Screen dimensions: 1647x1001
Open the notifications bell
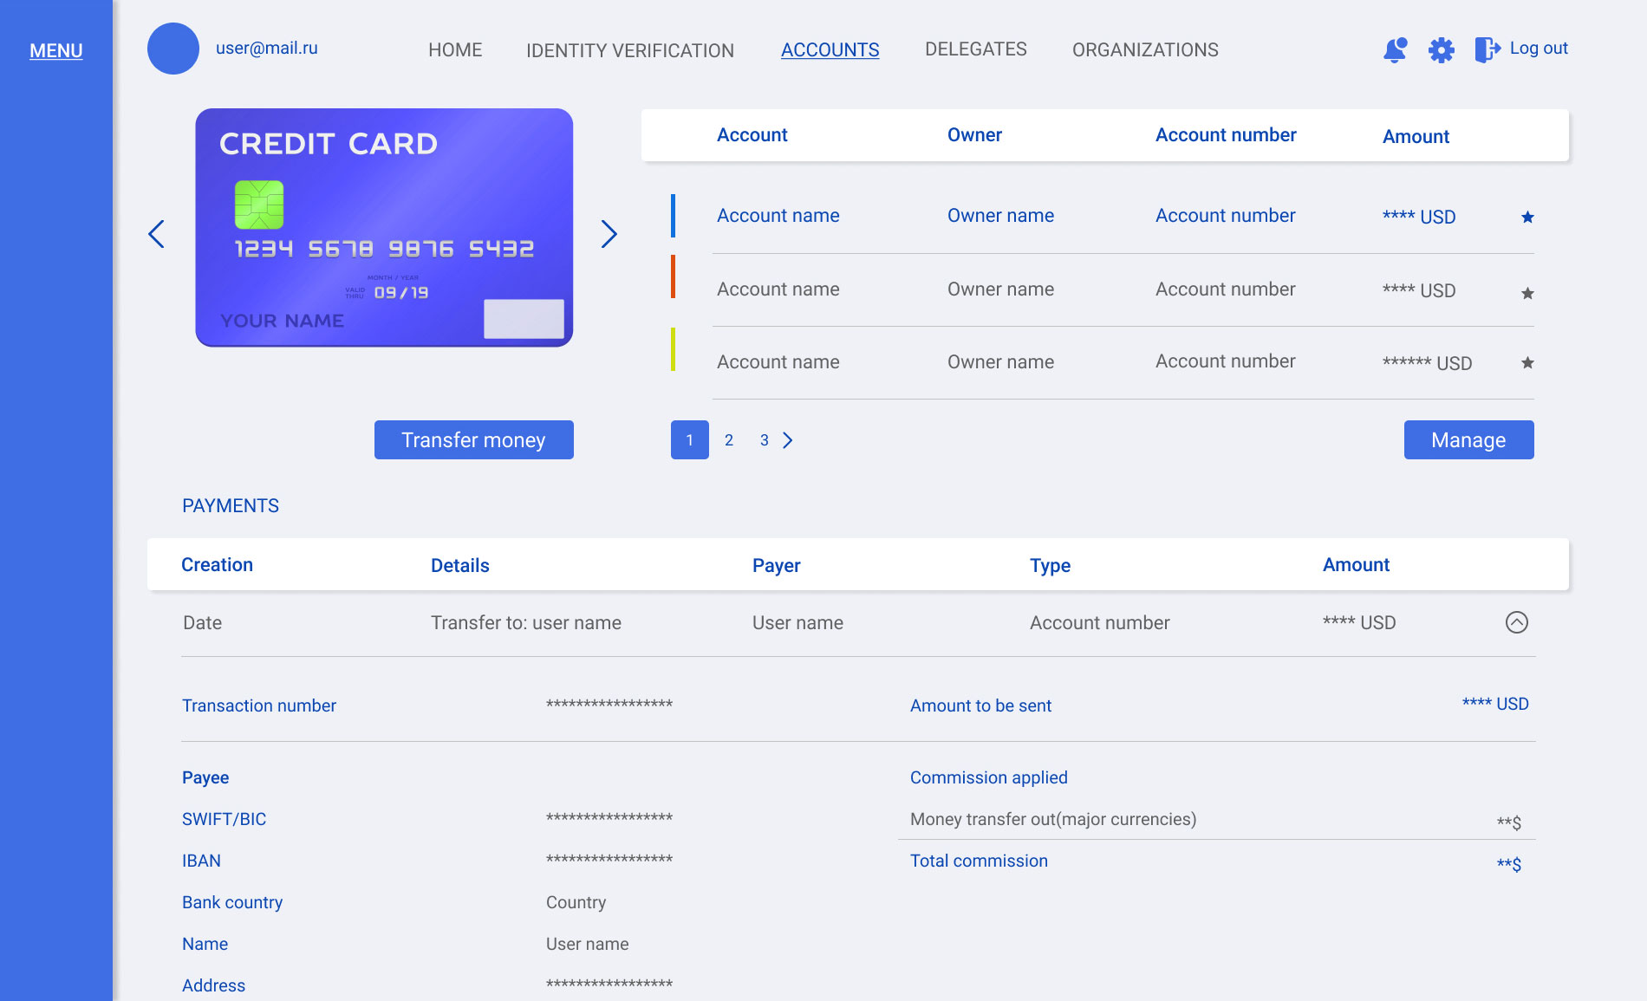coord(1395,51)
